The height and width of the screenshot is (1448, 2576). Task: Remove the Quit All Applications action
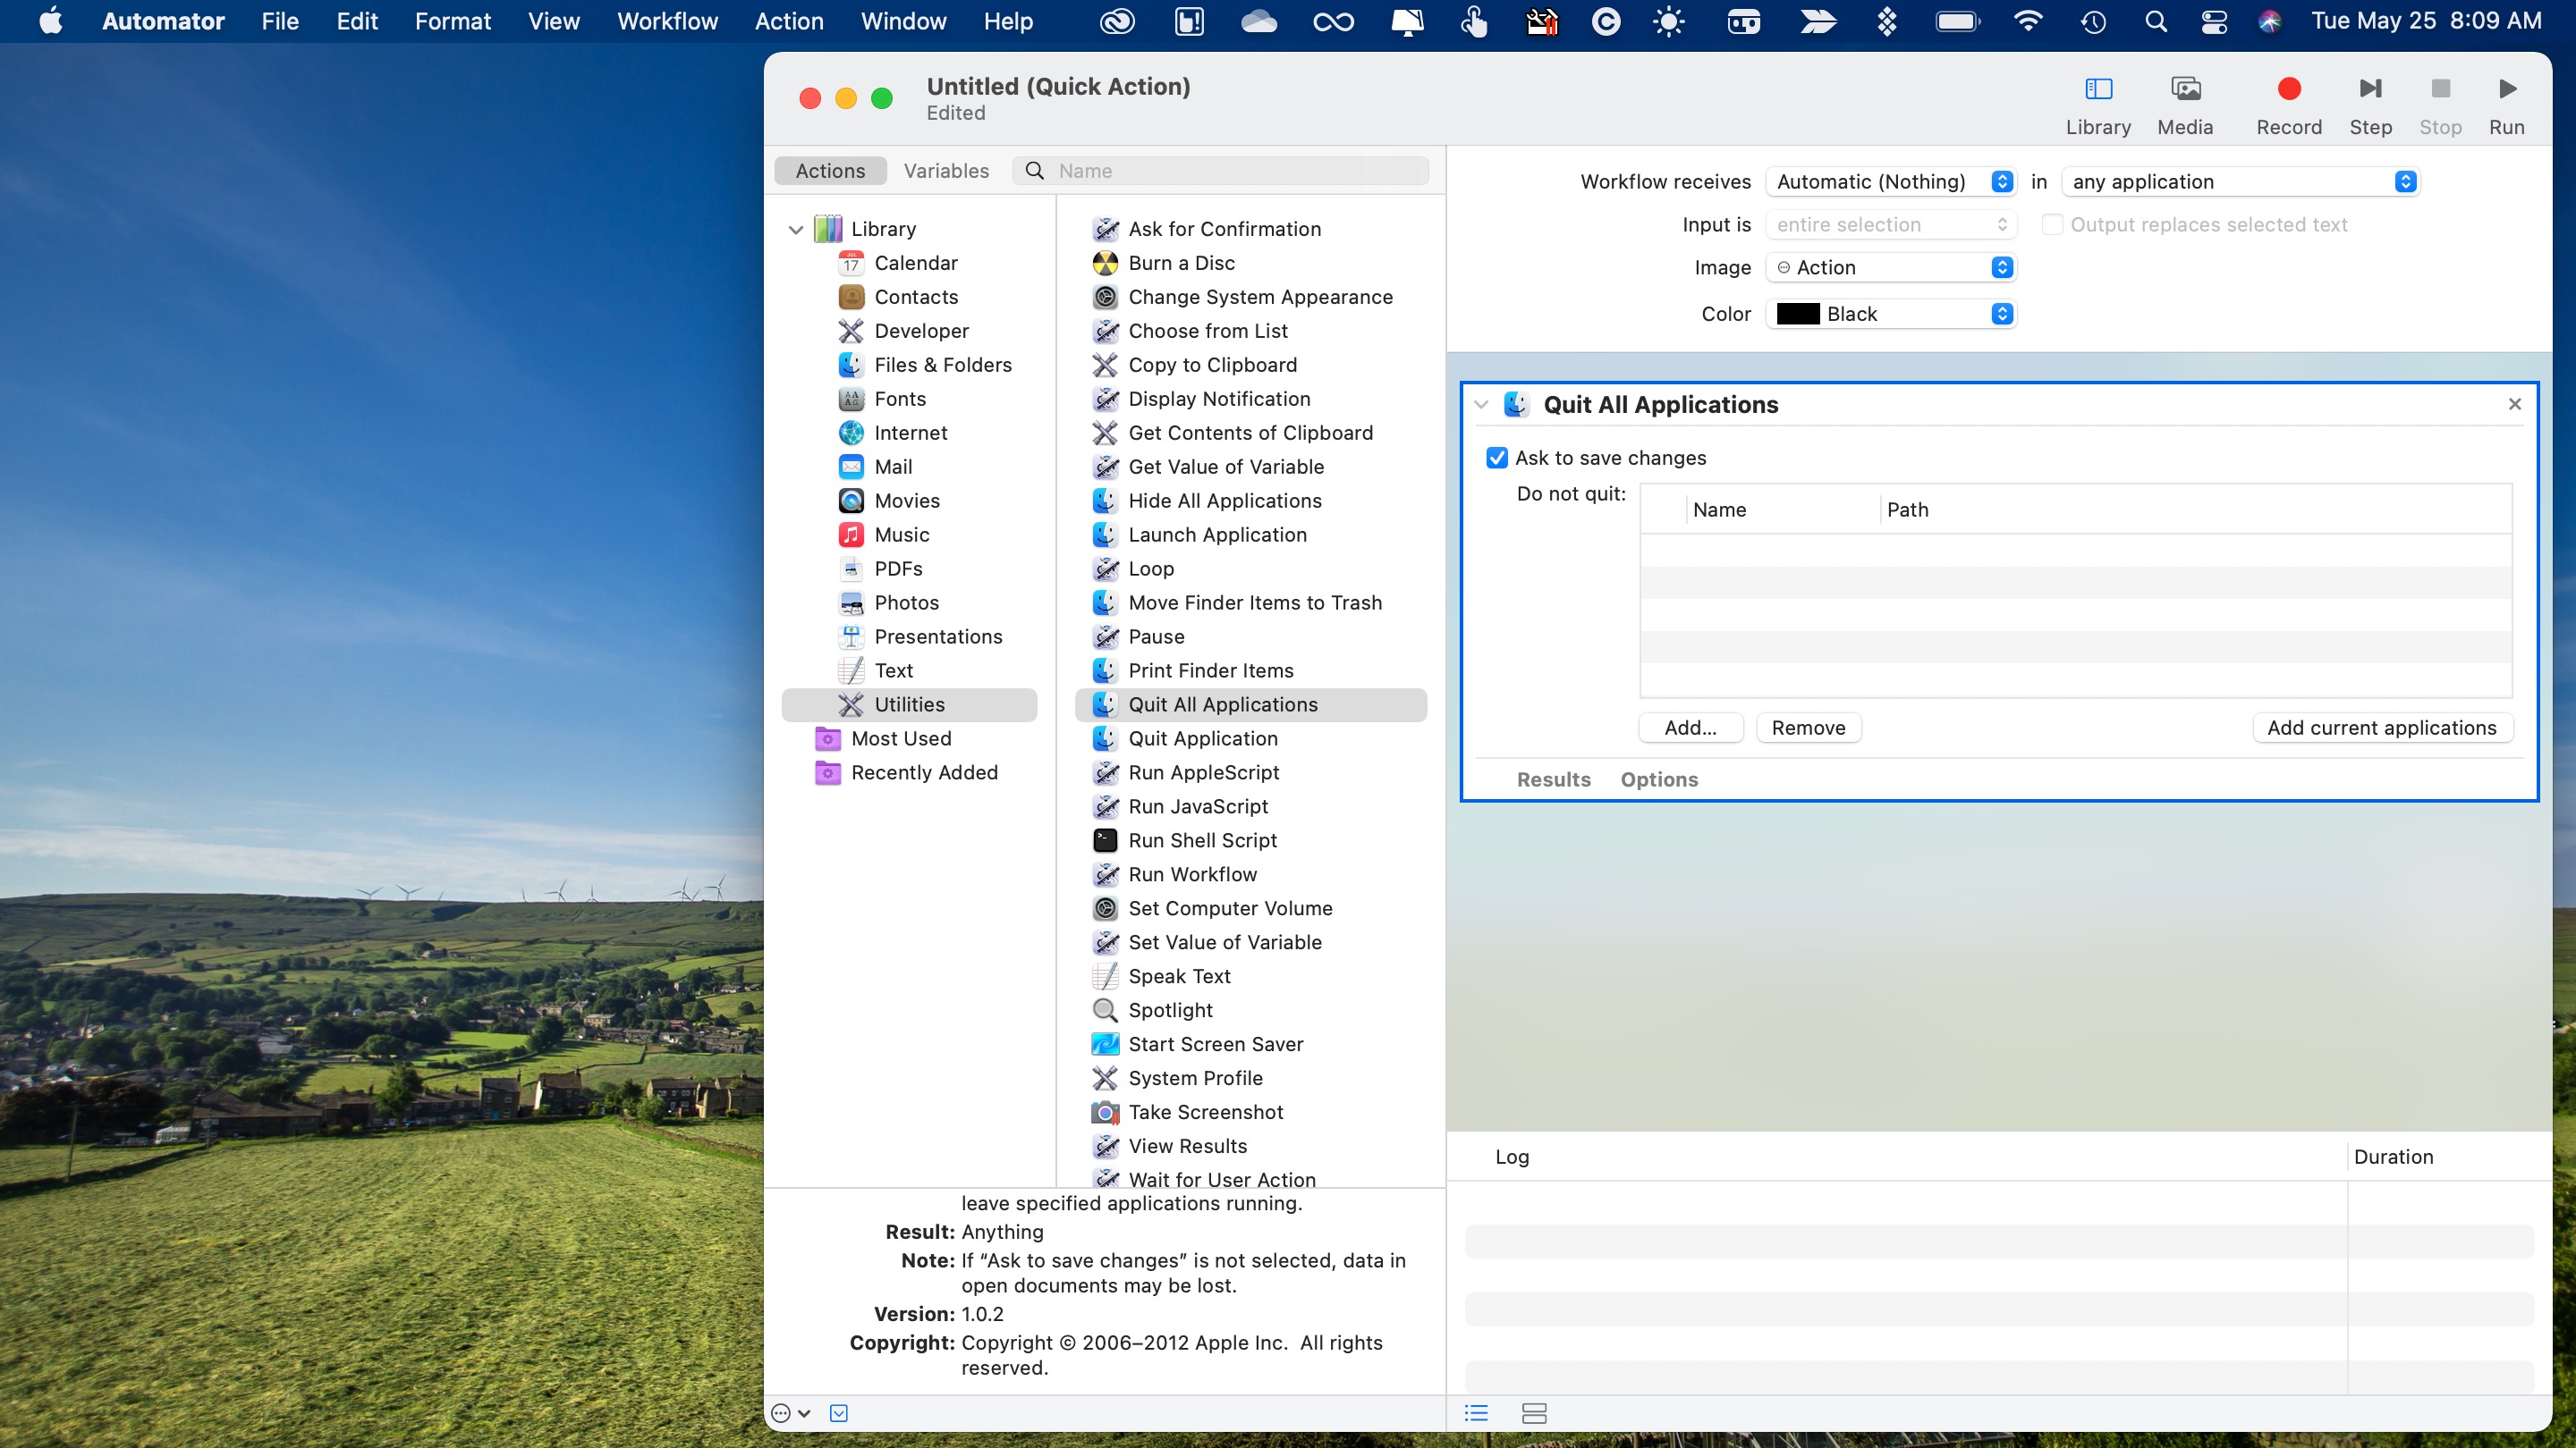click(2514, 404)
